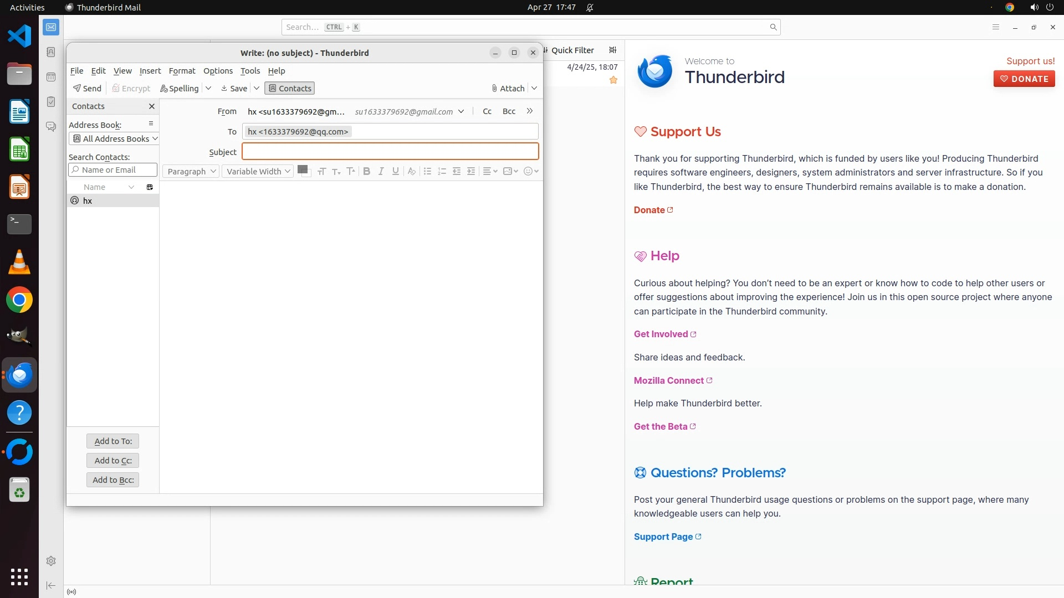The width and height of the screenshot is (1064, 598).
Task: Toggle italic text formatting
Action: [x=381, y=172]
